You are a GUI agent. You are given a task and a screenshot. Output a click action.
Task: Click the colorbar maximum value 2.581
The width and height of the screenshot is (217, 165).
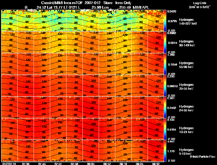point(171,98)
